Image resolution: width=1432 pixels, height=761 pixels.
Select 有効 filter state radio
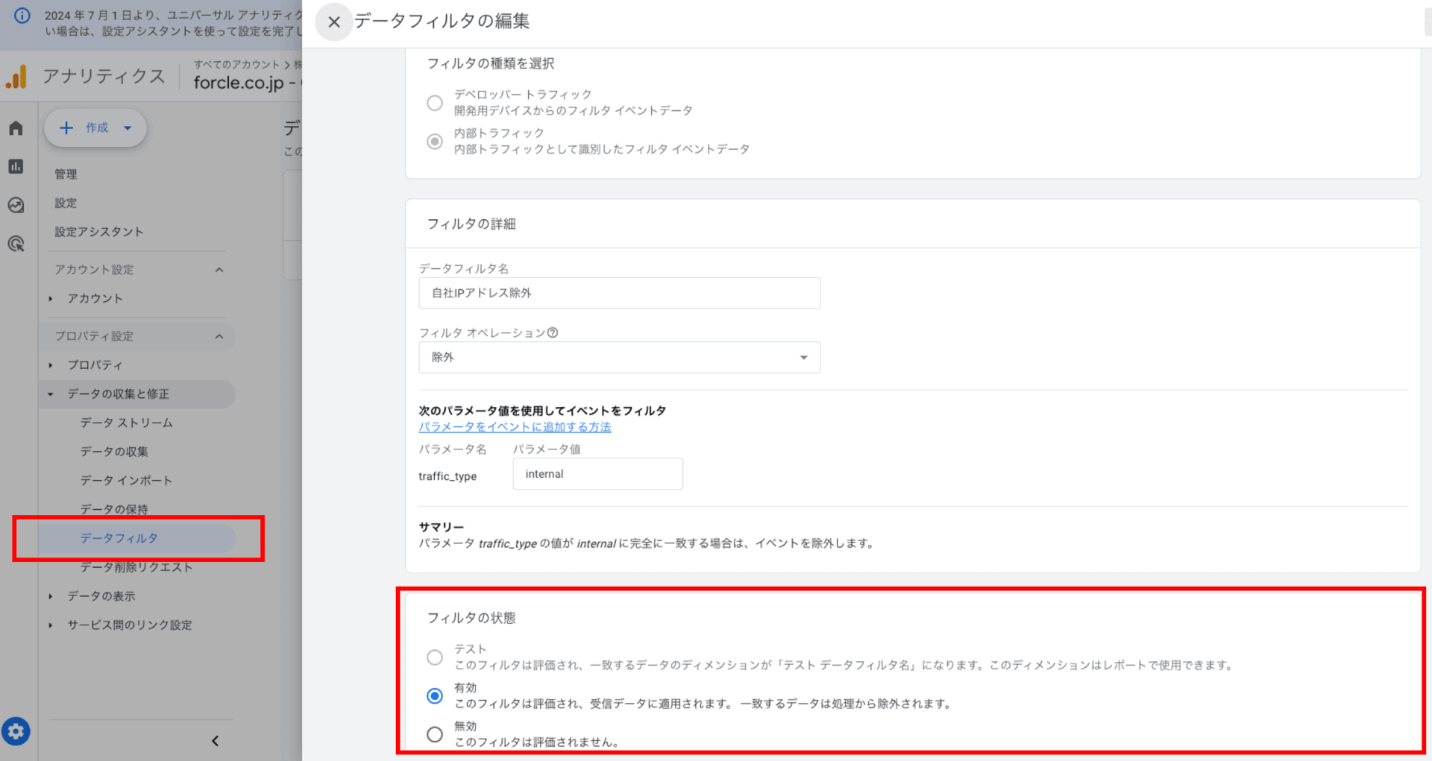435,695
